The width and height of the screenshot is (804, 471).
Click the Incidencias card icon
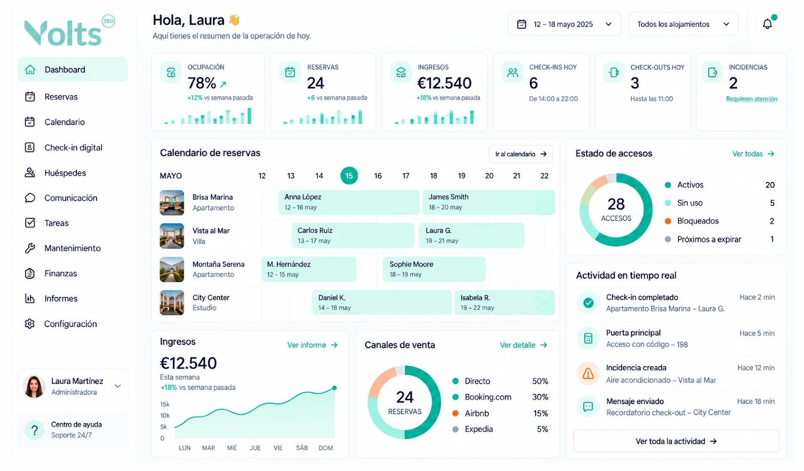click(x=712, y=73)
